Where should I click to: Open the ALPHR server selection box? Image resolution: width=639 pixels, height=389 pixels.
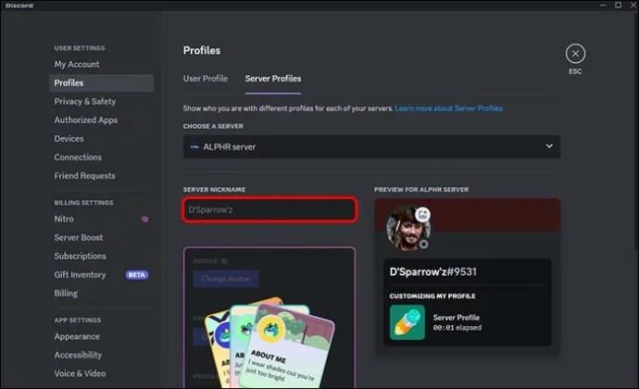pos(371,146)
